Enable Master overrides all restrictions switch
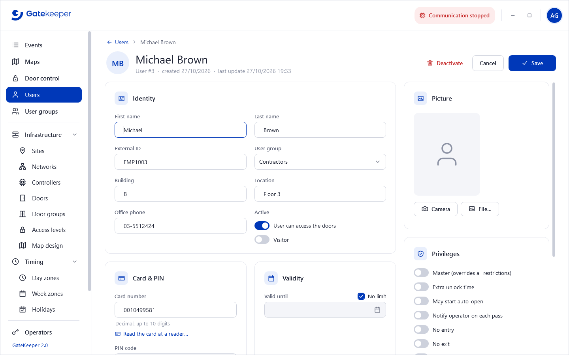 click(x=421, y=273)
